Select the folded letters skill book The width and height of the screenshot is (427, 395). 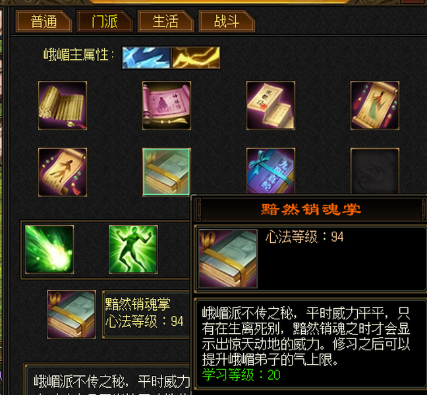(x=271, y=105)
